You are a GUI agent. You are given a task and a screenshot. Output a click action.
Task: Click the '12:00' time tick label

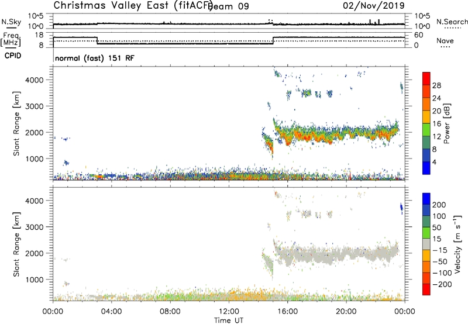229,312
